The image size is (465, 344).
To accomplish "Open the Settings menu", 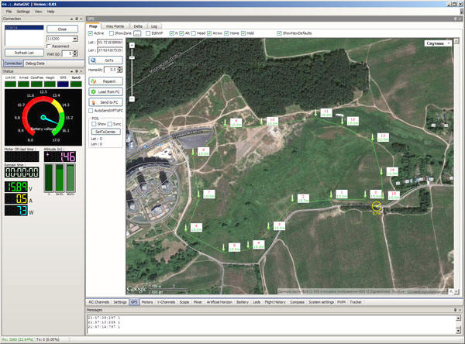I will [23, 12].
